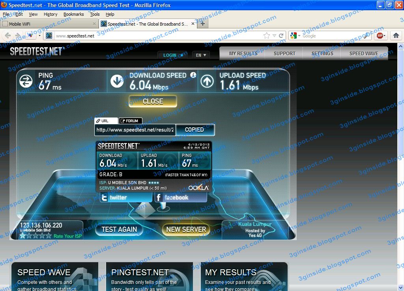The image size is (404, 291).
Task: Click the result URL text field
Action: click(135, 130)
